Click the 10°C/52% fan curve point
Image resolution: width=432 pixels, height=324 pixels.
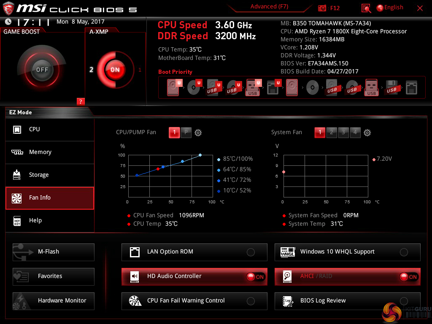tap(137, 175)
